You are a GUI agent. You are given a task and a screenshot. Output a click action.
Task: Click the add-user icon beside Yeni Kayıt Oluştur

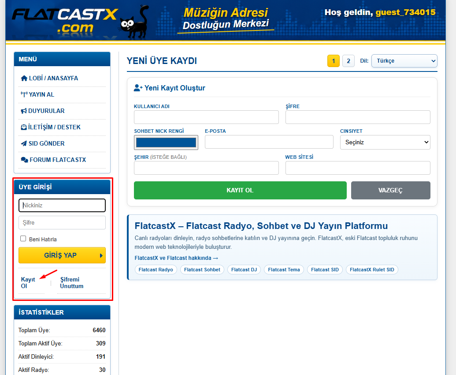coord(138,88)
